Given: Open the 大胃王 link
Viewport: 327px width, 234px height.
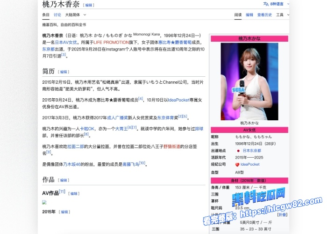Looking at the screenshot, I should [x=121, y=129].
